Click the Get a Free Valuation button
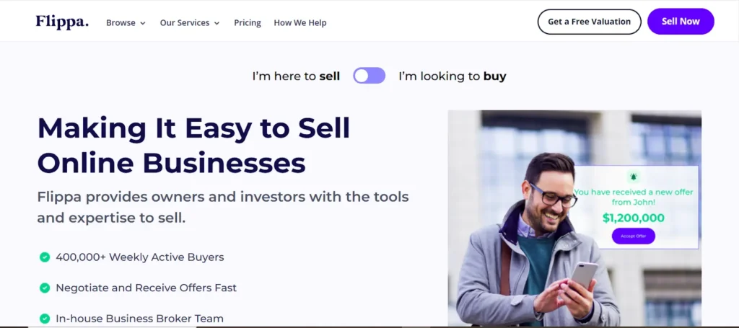 click(x=589, y=22)
